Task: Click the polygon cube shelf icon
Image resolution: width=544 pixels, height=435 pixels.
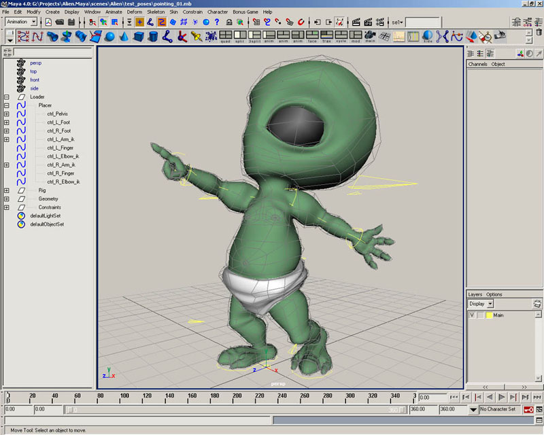Action: pos(139,35)
